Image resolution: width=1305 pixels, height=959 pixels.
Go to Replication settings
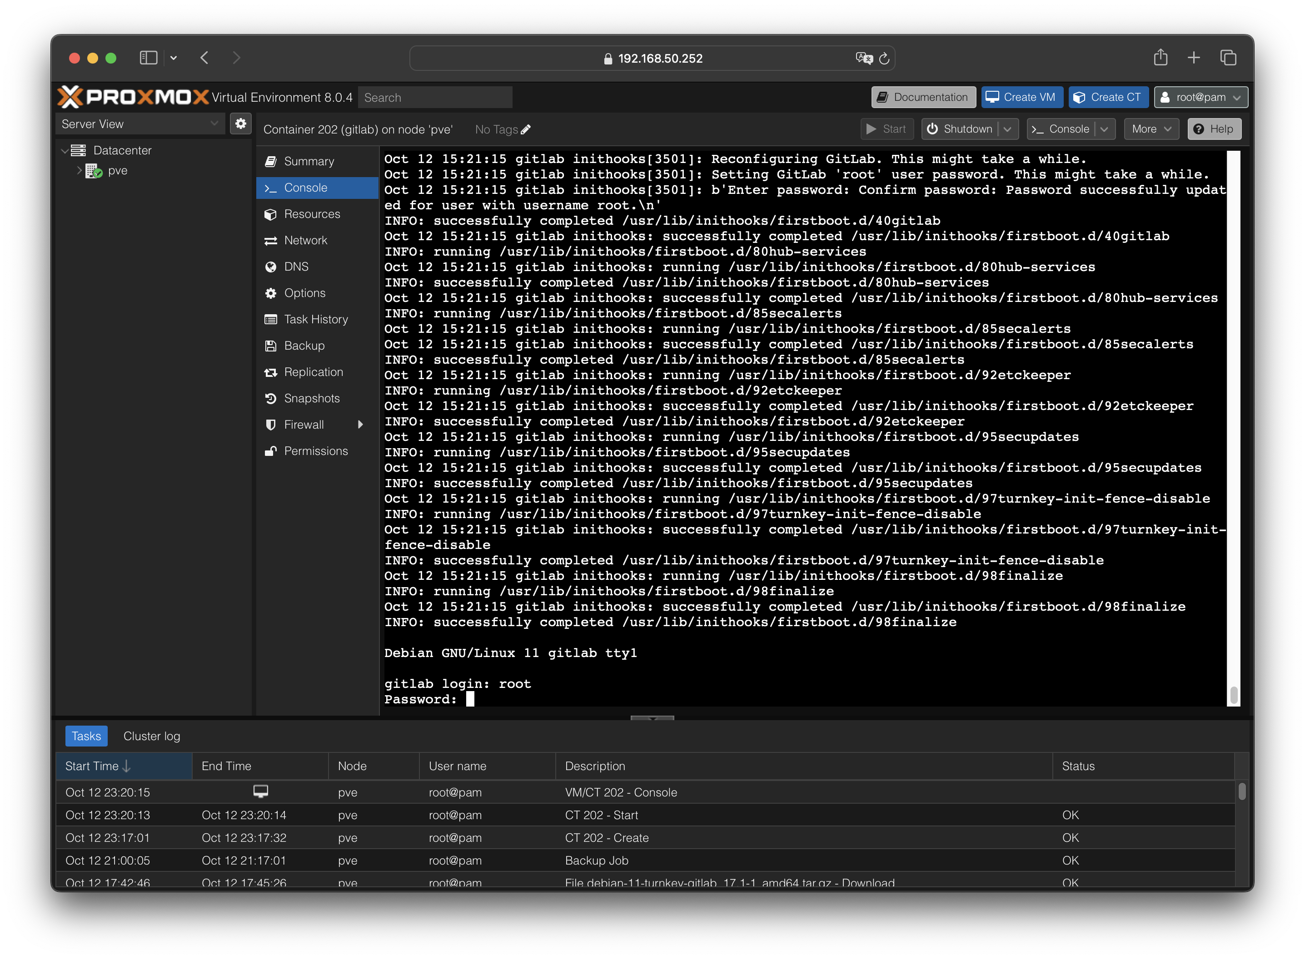coord(313,372)
